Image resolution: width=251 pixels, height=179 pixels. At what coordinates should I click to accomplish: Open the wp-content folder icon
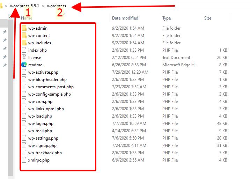click(x=24, y=35)
